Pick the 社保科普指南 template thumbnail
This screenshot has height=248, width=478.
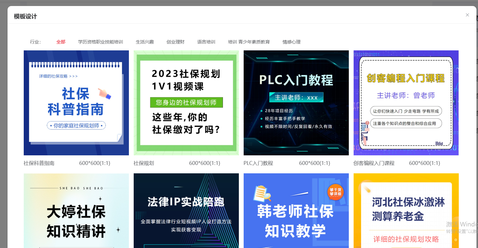point(76,103)
